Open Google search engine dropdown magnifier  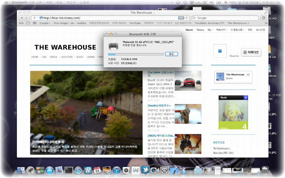click(x=194, y=18)
